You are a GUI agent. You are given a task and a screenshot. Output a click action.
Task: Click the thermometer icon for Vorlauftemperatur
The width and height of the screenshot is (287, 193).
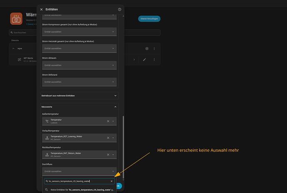coord(47,138)
